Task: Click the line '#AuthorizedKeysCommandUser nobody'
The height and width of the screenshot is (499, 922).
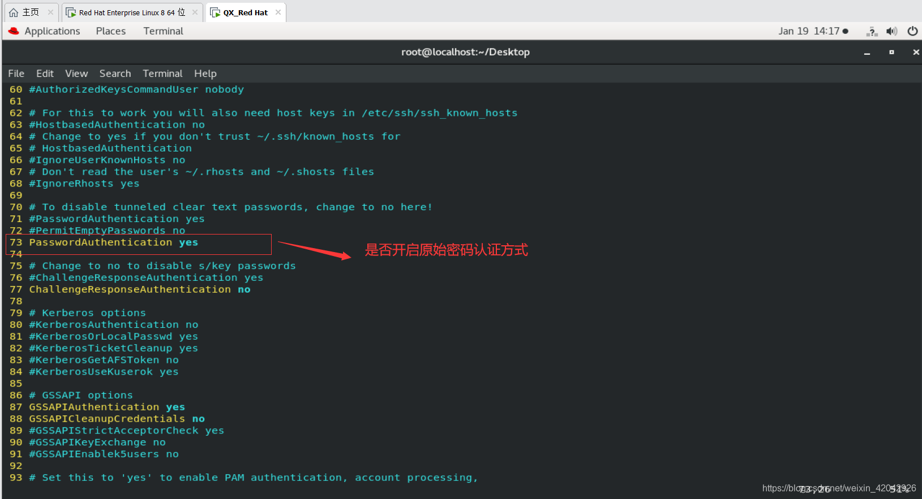Action: point(136,89)
